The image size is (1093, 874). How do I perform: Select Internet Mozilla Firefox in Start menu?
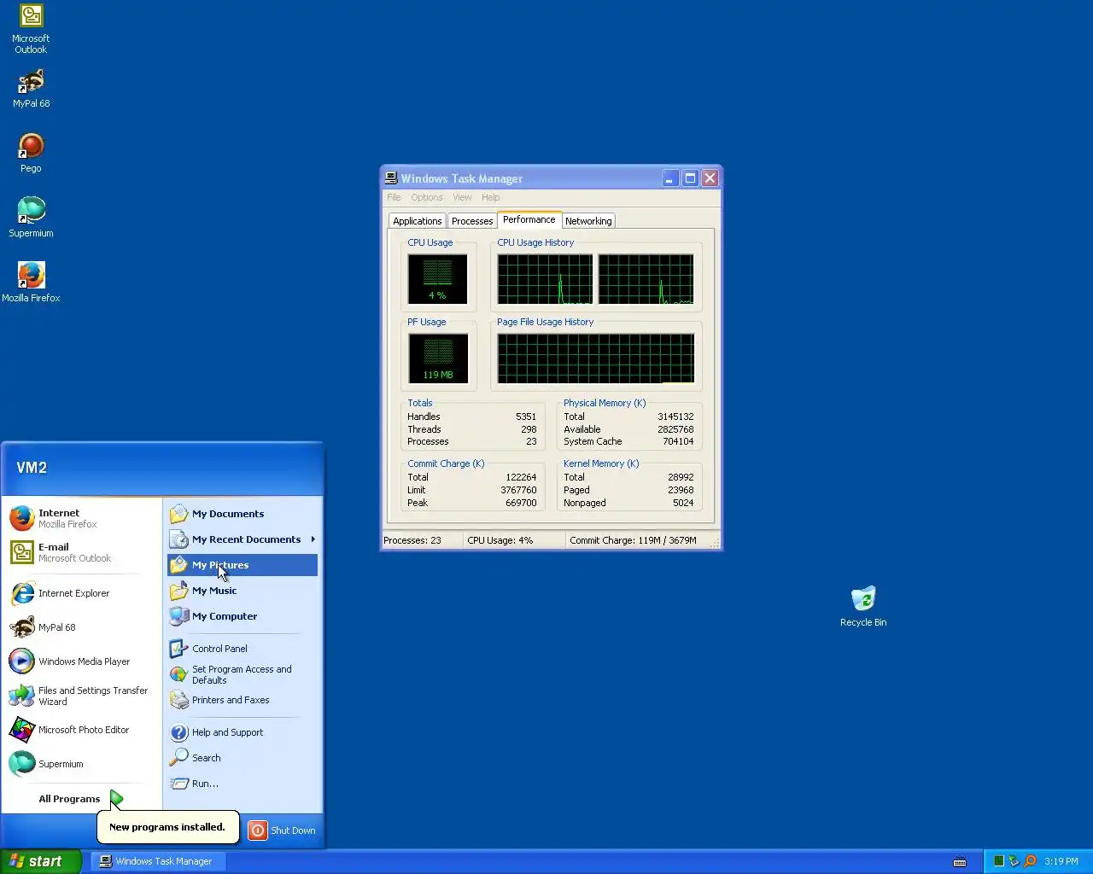click(x=82, y=518)
